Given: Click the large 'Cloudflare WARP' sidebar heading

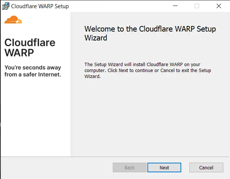Looking at the screenshot, I should click(x=30, y=48).
